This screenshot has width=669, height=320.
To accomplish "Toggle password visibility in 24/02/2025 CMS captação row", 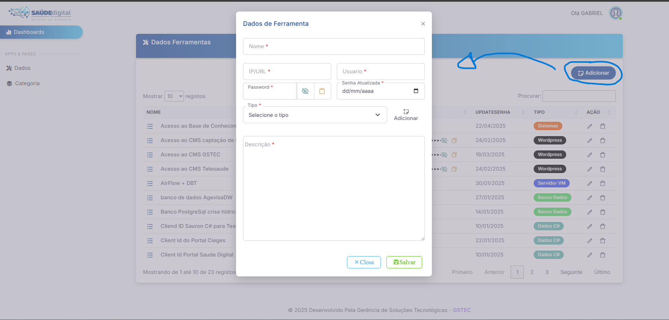I will [444, 140].
